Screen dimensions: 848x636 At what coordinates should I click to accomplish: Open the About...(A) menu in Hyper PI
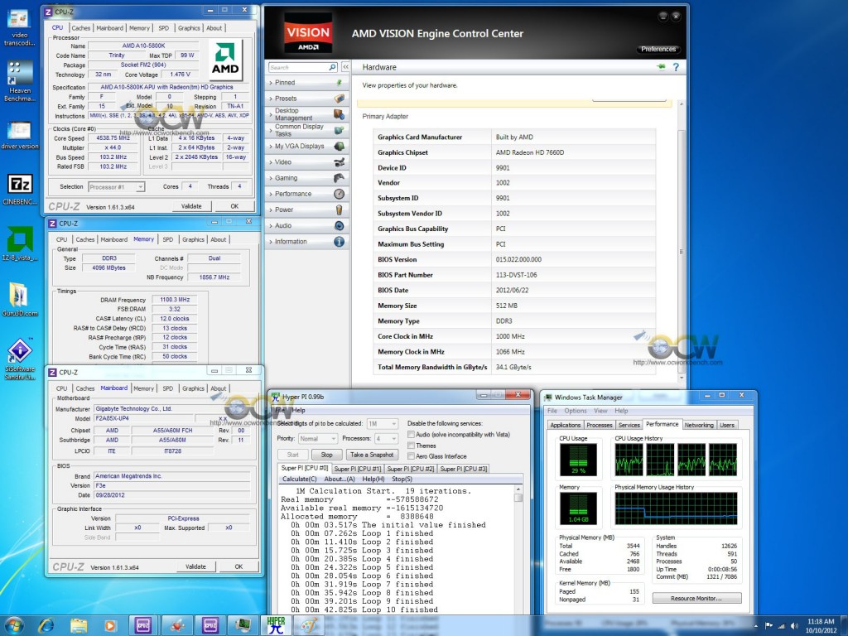(x=340, y=479)
